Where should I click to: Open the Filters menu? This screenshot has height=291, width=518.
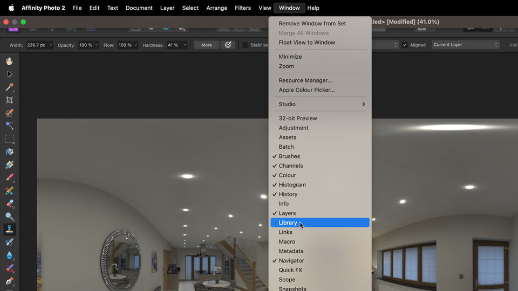(x=243, y=8)
